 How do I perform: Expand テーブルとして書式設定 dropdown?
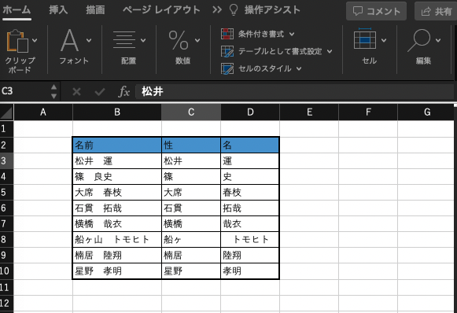pyautogui.click(x=330, y=52)
